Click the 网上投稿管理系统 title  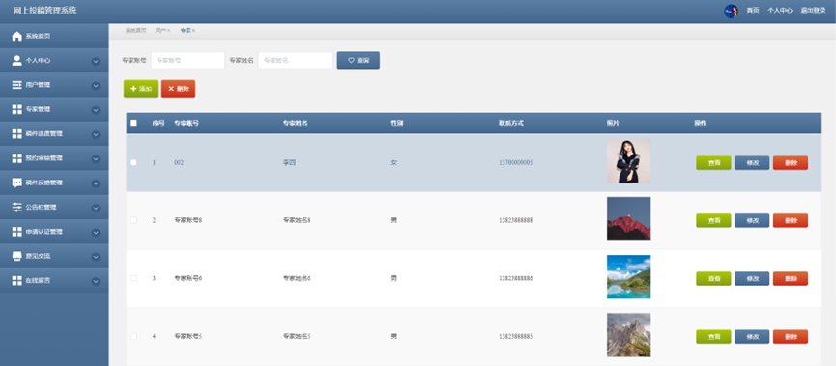click(x=44, y=10)
